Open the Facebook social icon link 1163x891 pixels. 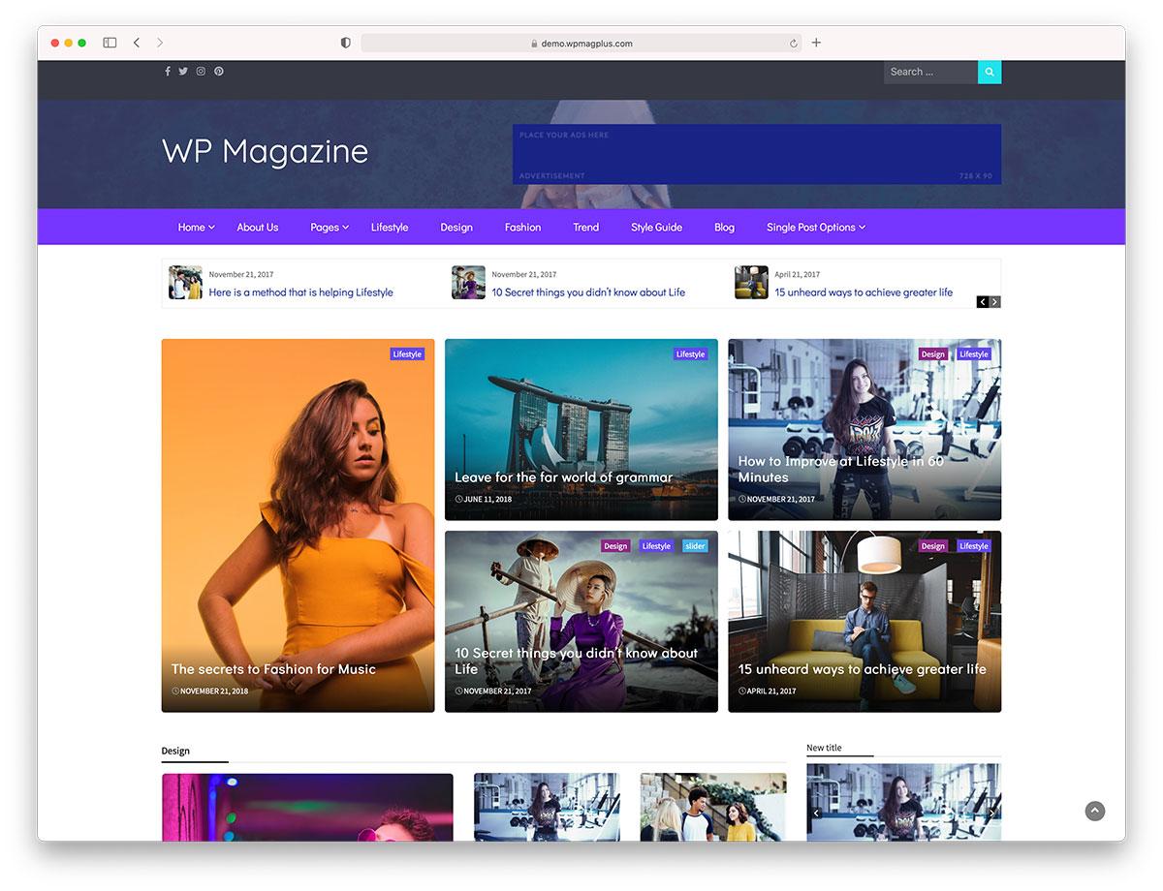coord(168,72)
